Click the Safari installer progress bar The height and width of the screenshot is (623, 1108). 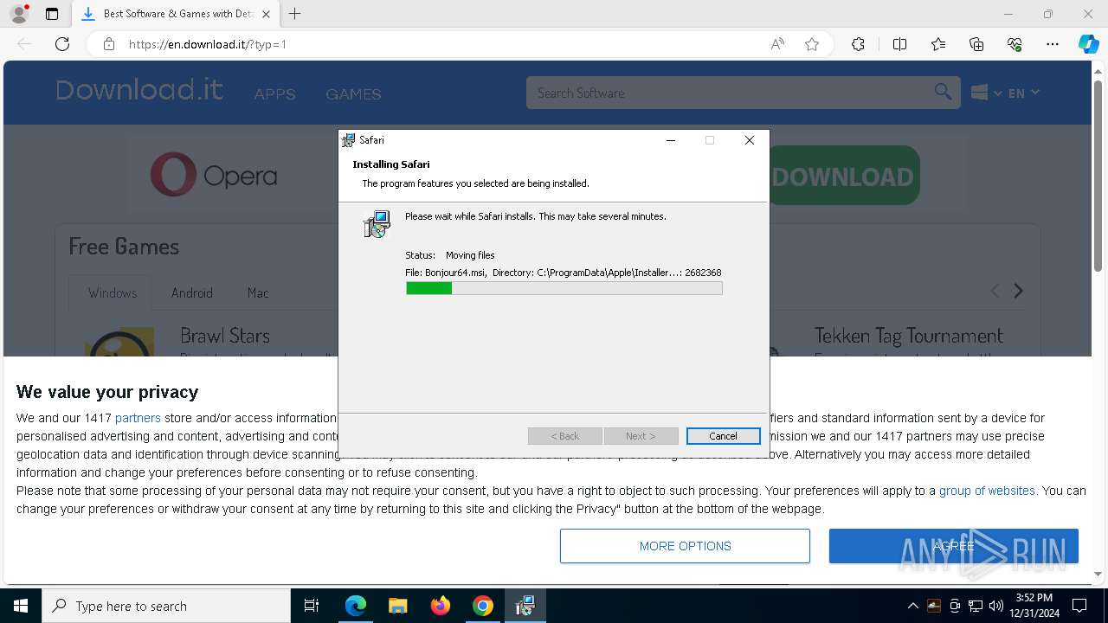click(564, 288)
